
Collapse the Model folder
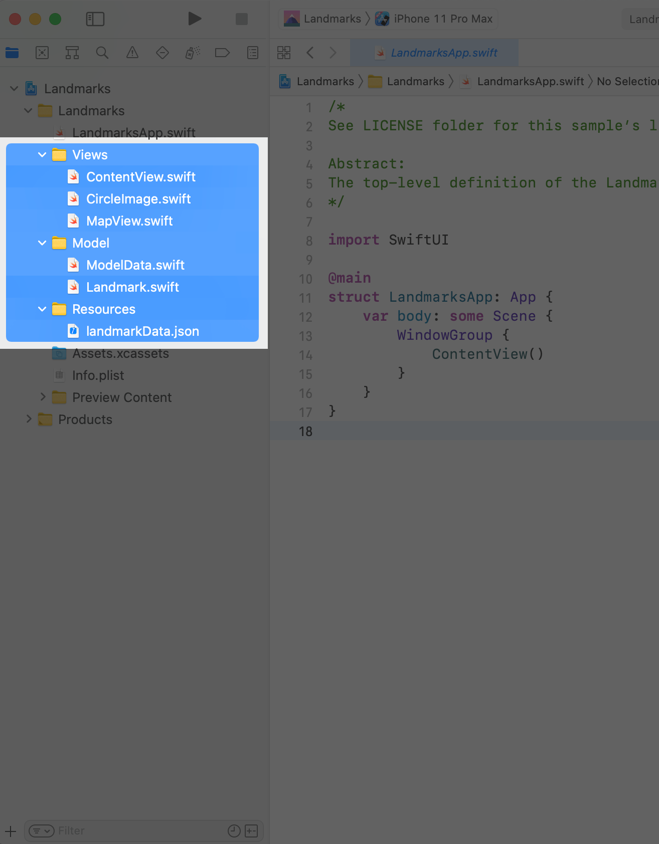[42, 243]
